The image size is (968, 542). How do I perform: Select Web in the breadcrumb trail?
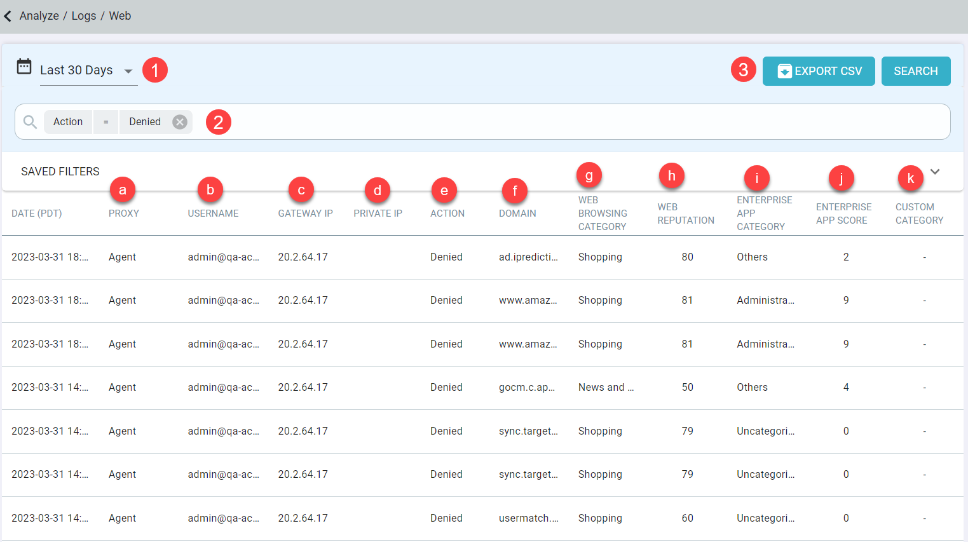pyautogui.click(x=120, y=16)
